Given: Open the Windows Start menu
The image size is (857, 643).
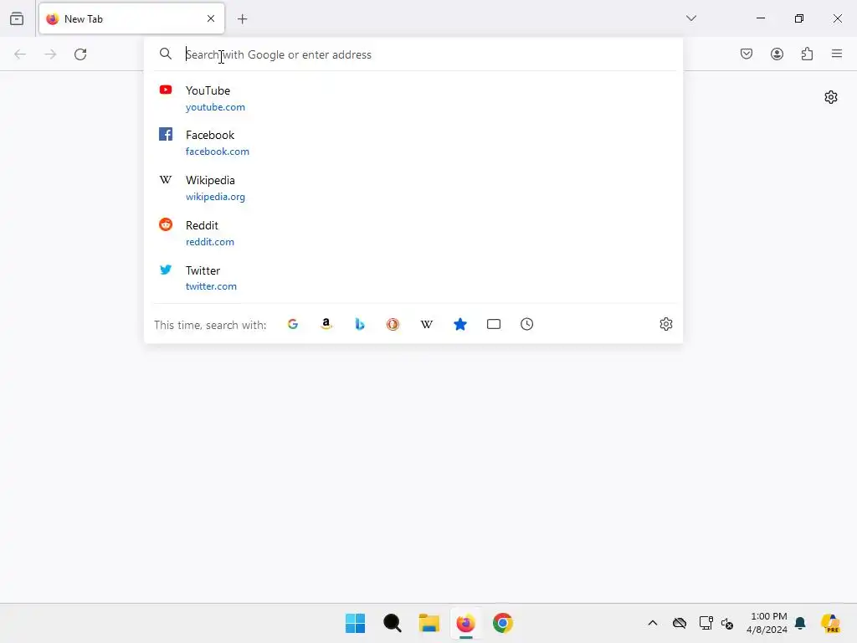Looking at the screenshot, I should tap(355, 623).
